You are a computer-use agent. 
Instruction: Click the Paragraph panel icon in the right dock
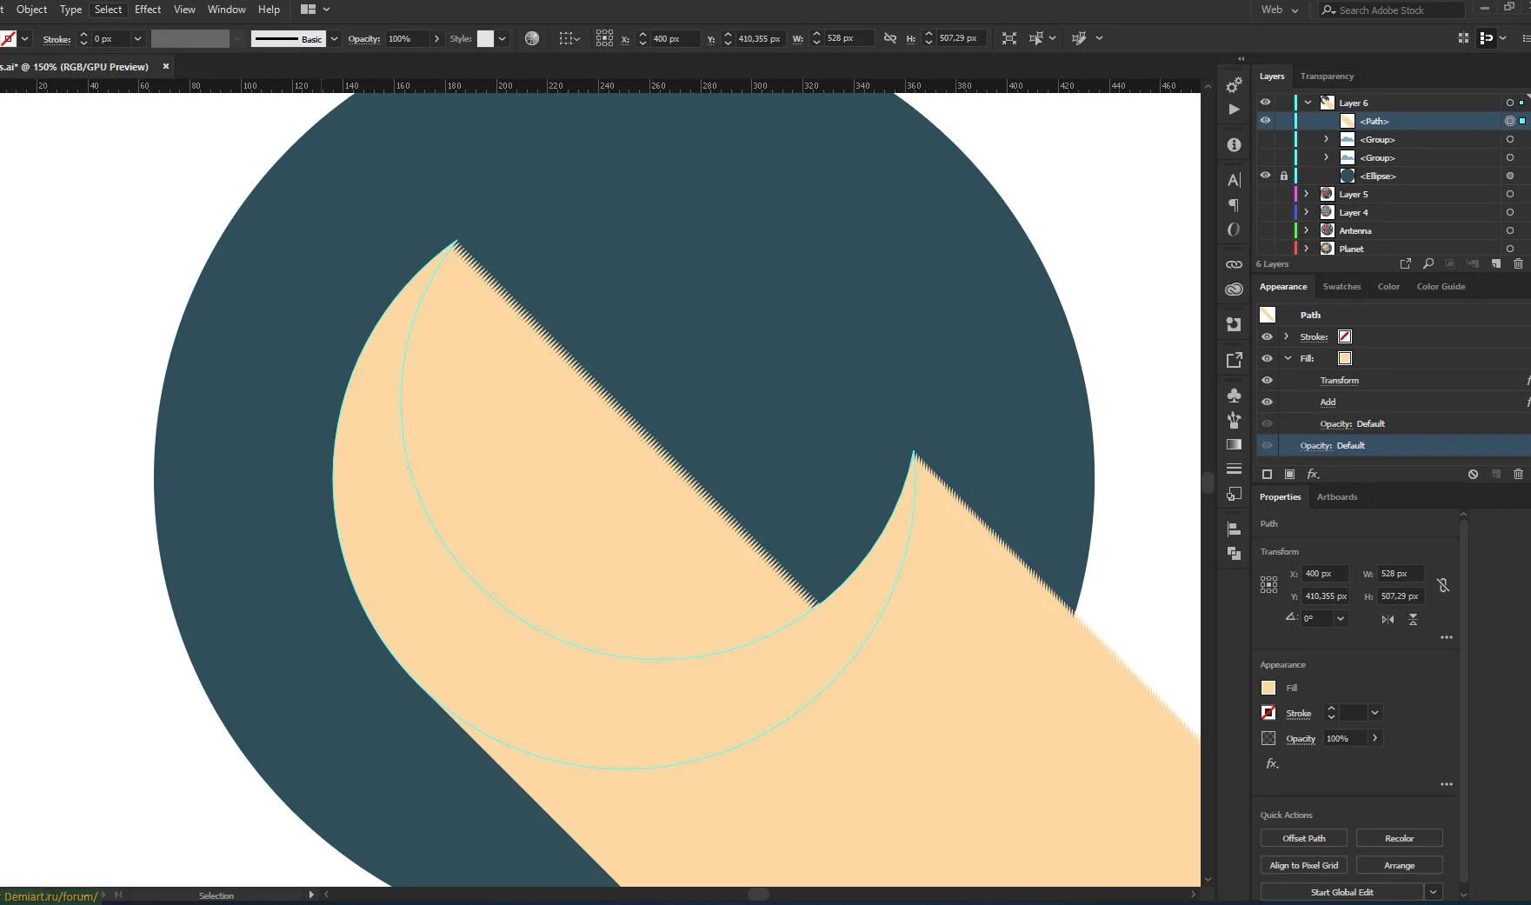tap(1234, 205)
